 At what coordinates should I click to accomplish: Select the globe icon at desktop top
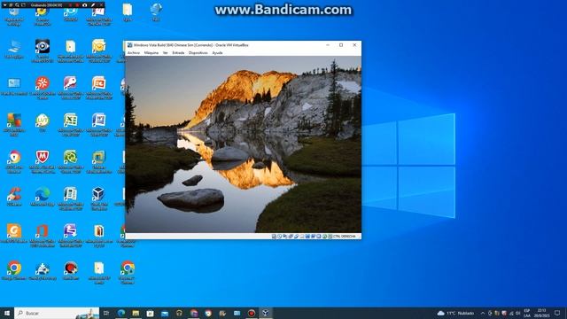[x=156, y=10]
